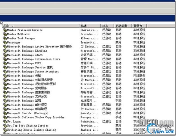
Task: Select Microsoft Exchange 邮箱助理 name
Action: pyautogui.click(x=27, y=109)
